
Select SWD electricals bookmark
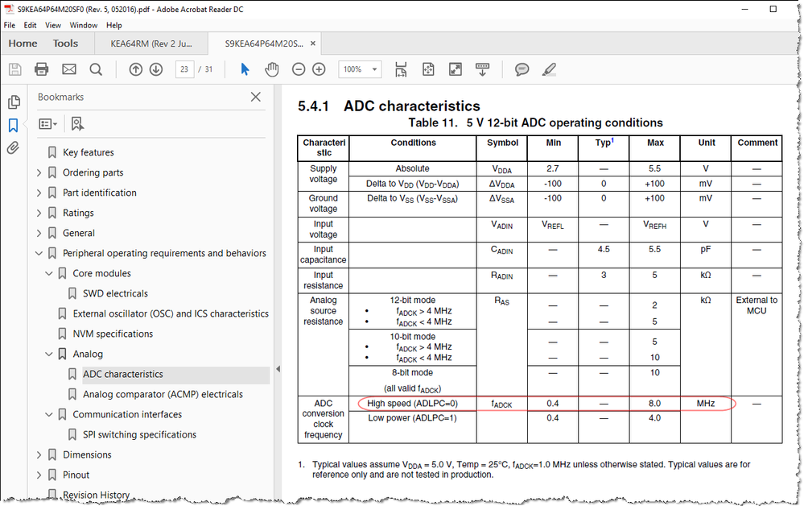point(115,293)
